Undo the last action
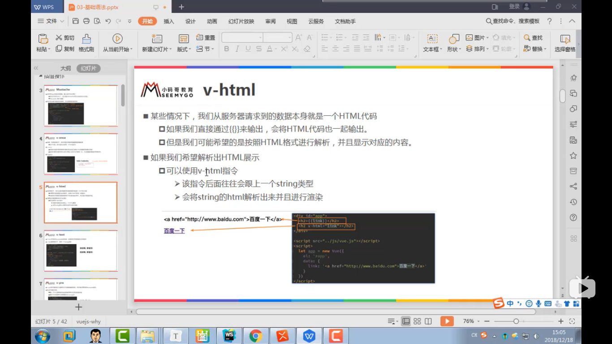Viewport: 612px width, 344px height. 108,21
